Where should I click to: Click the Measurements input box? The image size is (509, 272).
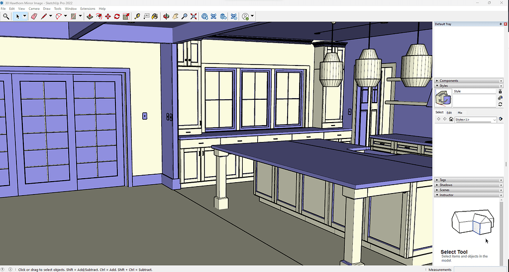[480, 270]
